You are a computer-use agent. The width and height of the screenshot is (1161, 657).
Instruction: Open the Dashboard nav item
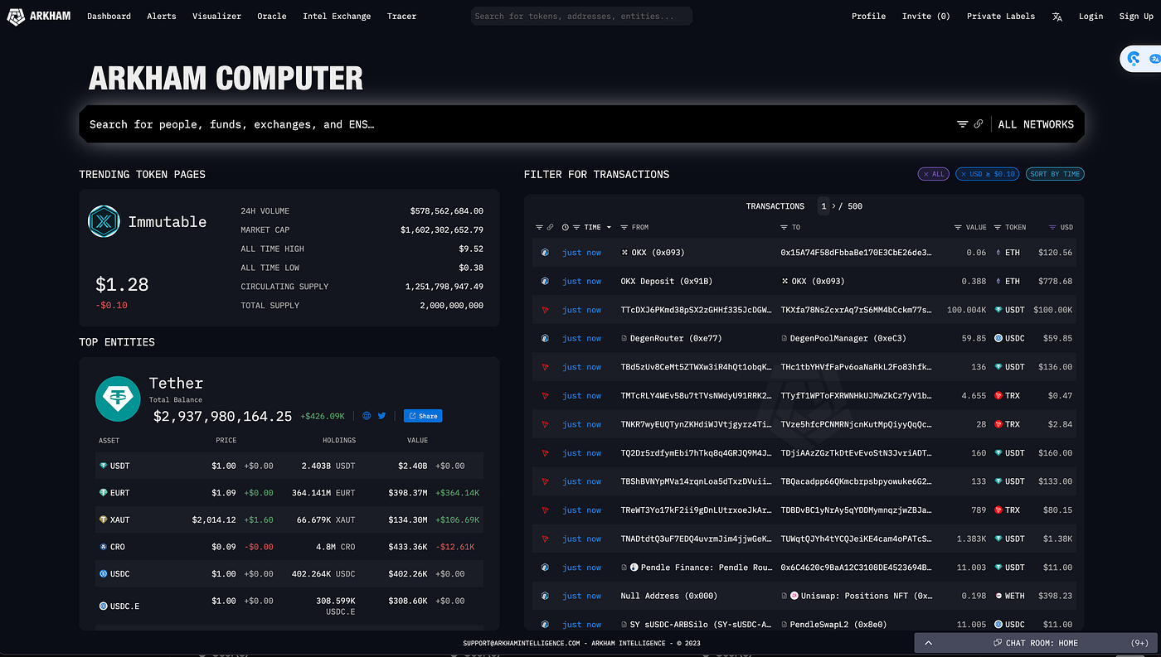coord(109,17)
